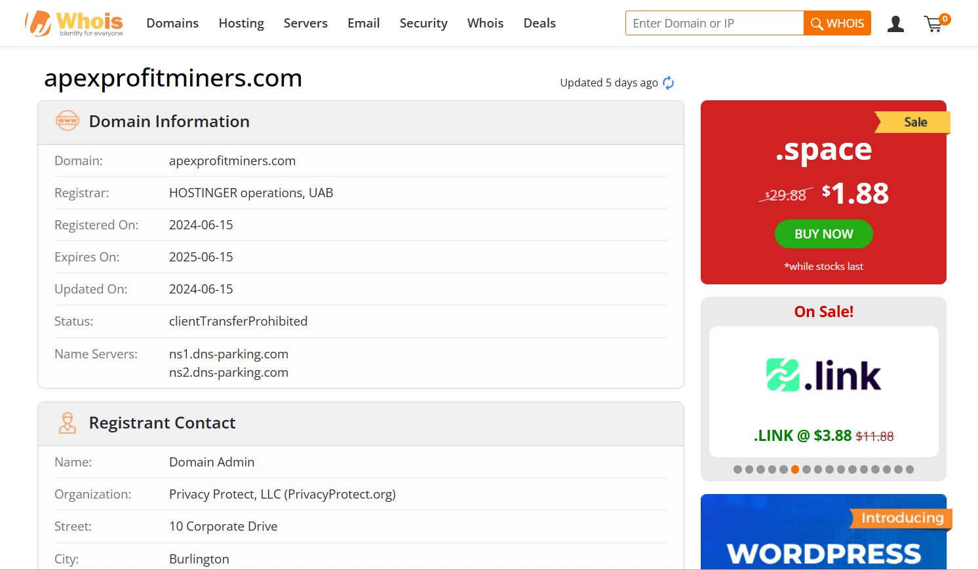Viewport: 978px width, 570px height.
Task: Click organization Privacy Protect, LLC value
Action: 283,494
